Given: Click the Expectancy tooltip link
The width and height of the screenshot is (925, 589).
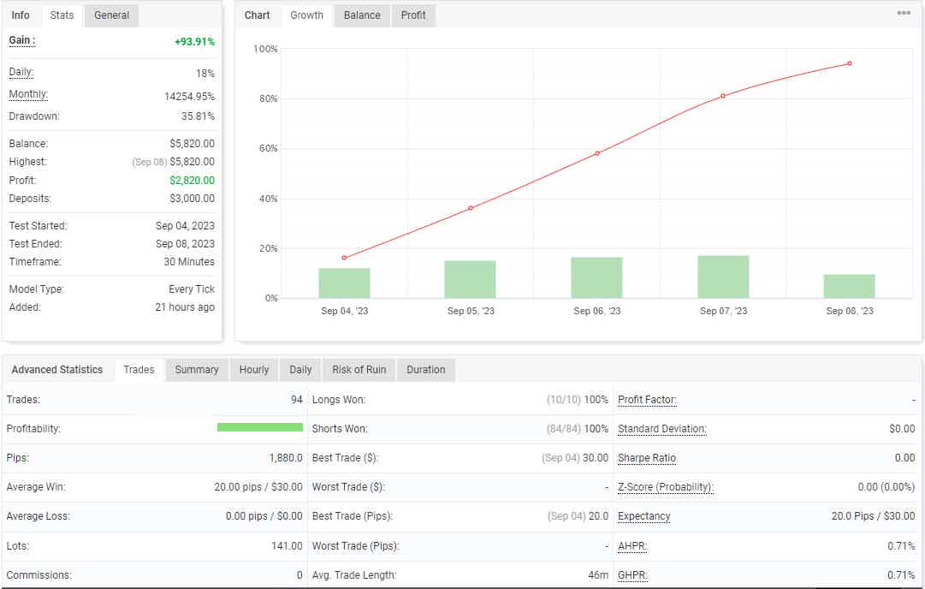Looking at the screenshot, I should 643,516.
